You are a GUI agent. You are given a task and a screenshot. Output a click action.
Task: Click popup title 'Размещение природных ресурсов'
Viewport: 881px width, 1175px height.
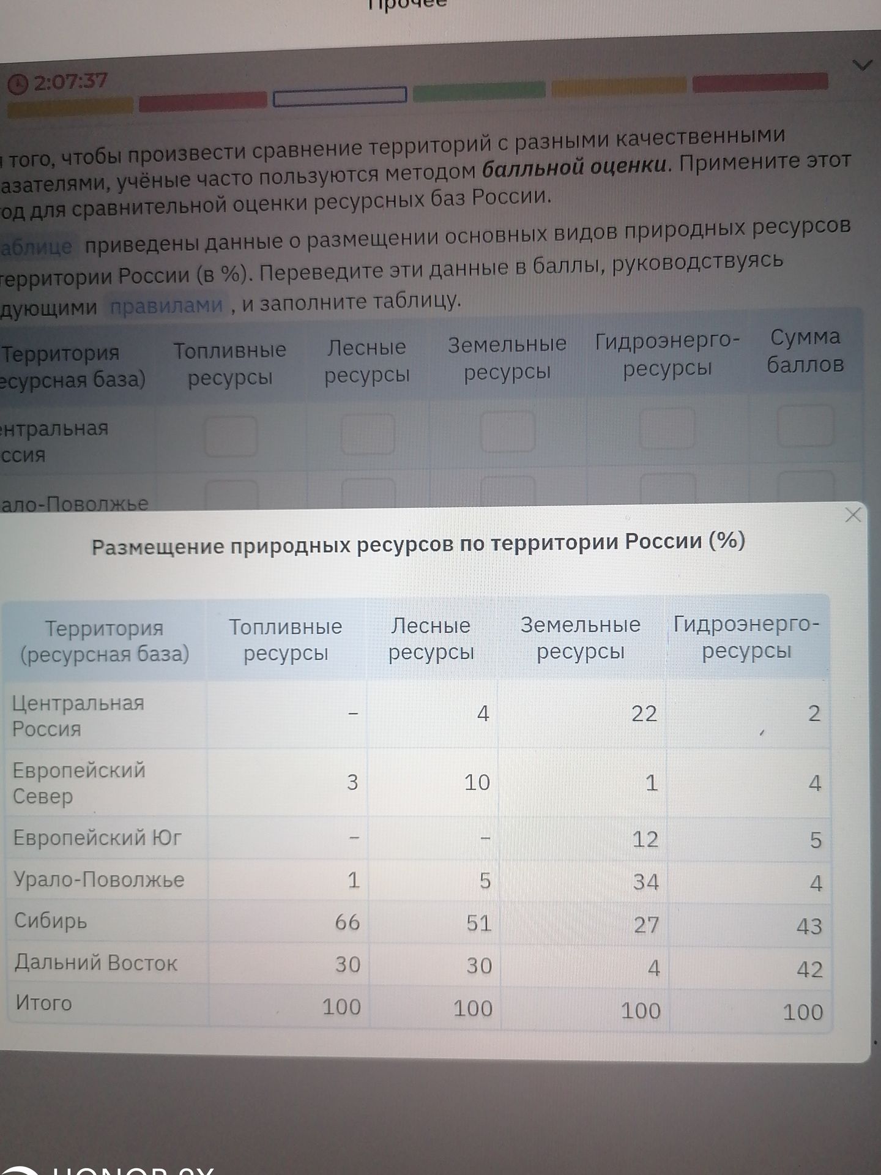point(273,545)
